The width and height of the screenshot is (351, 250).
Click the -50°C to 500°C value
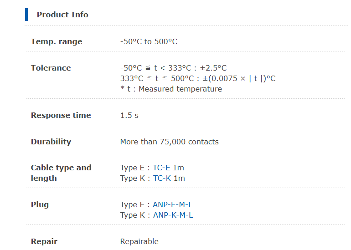tap(149, 41)
